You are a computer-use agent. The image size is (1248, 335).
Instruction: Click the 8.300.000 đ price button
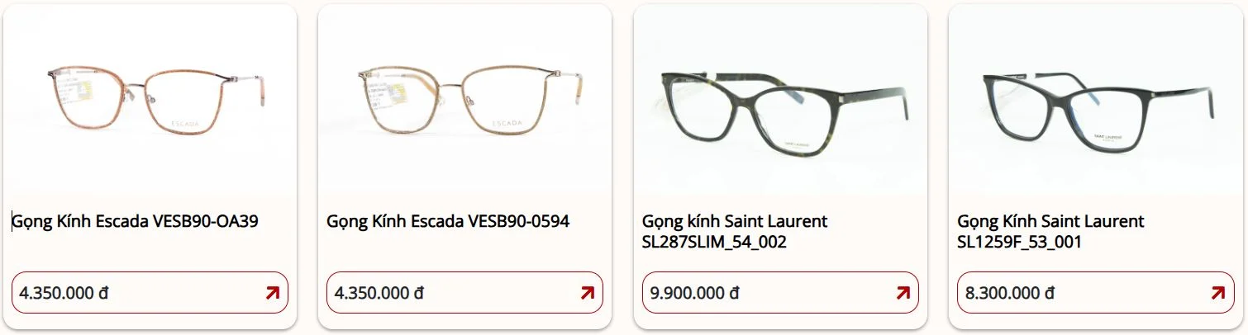pyautogui.click(x=1095, y=292)
